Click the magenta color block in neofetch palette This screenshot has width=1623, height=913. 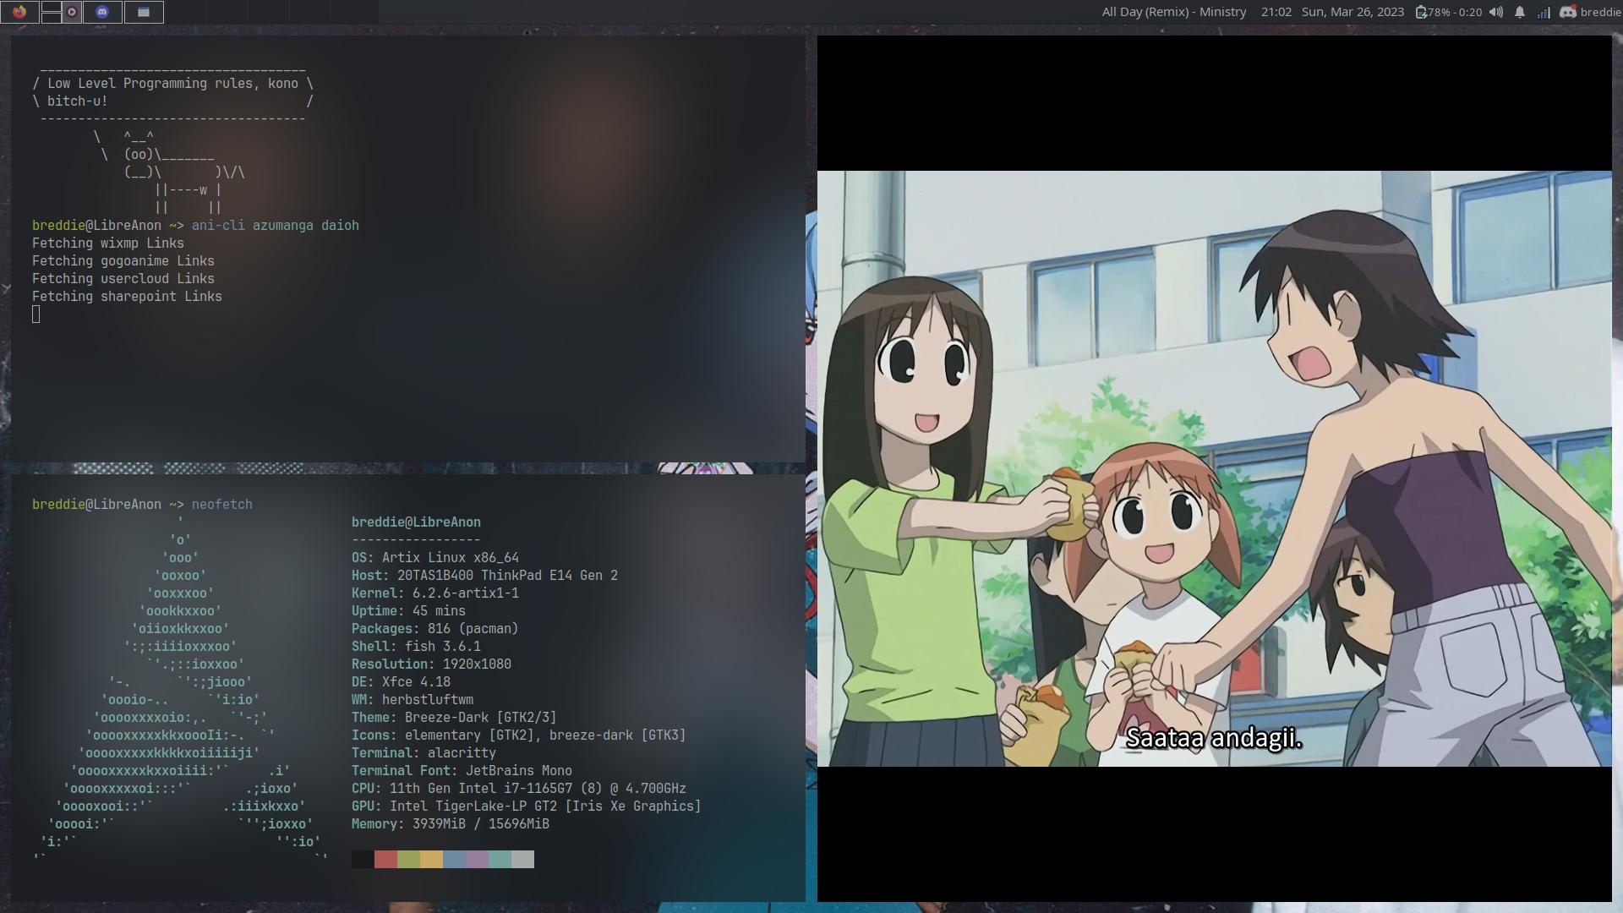coord(477,860)
